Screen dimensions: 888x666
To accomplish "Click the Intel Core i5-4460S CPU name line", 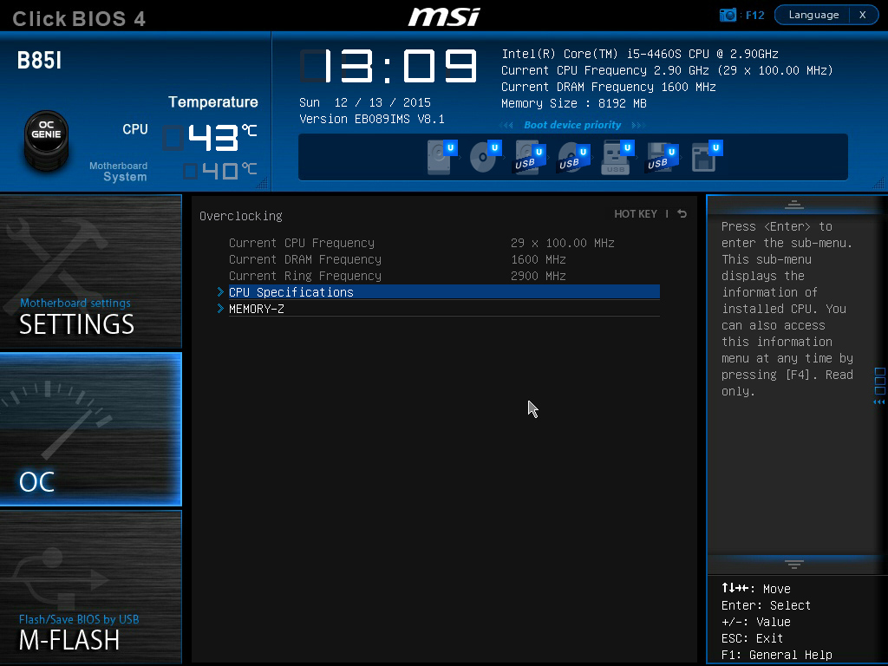I will pos(640,54).
